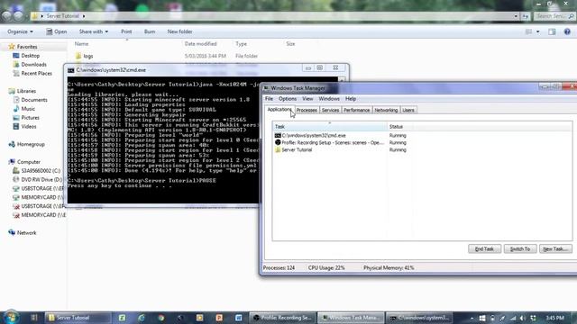The width and height of the screenshot is (577, 324).
Task: Open Network in the navigation pane
Action: (26, 232)
